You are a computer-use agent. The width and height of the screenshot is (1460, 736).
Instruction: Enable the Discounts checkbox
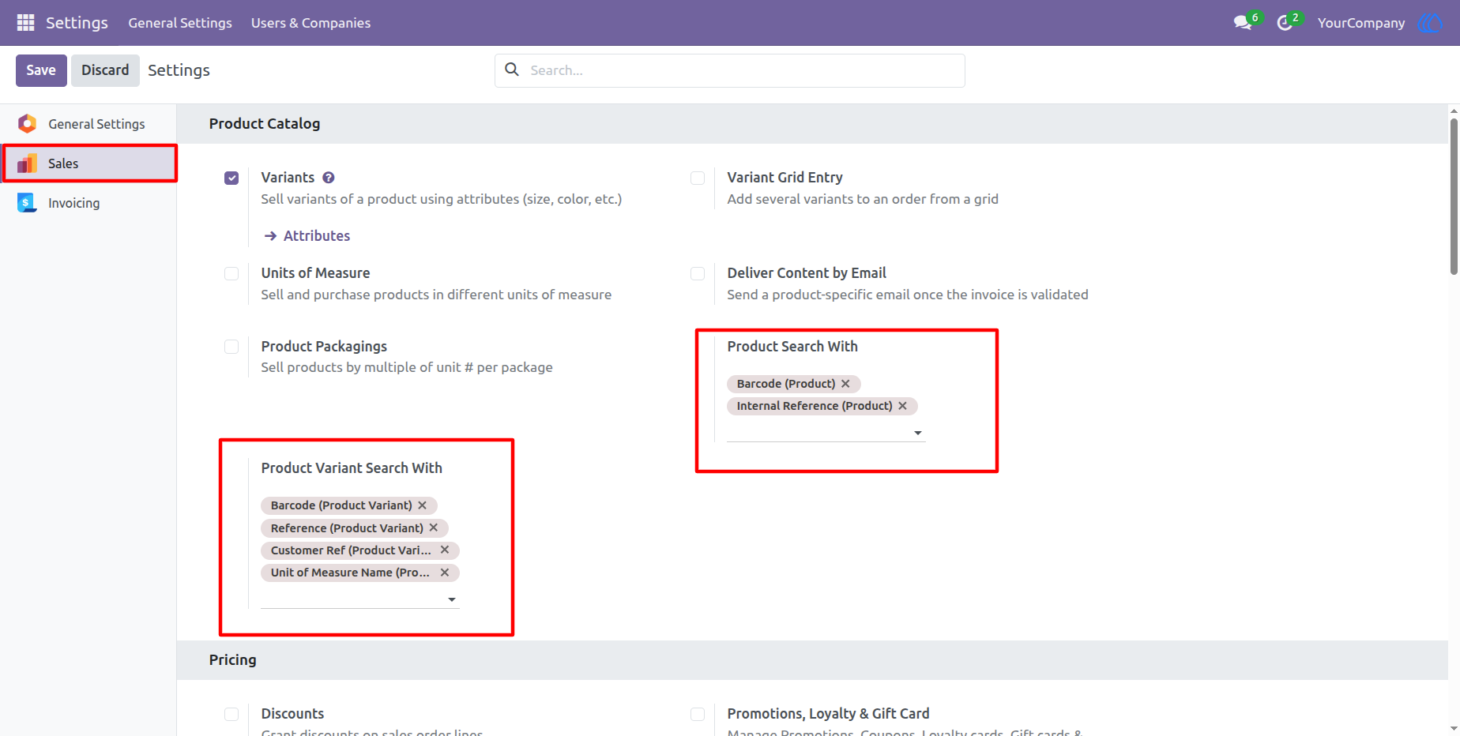tap(231, 714)
